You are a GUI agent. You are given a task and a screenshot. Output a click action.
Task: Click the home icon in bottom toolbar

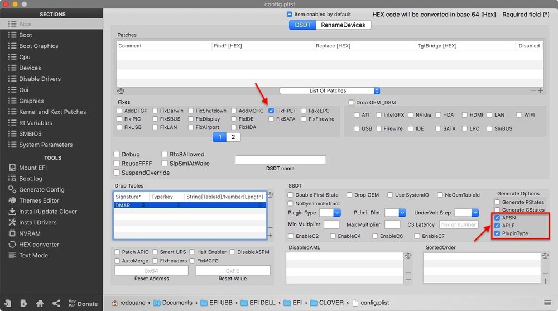[40, 304]
